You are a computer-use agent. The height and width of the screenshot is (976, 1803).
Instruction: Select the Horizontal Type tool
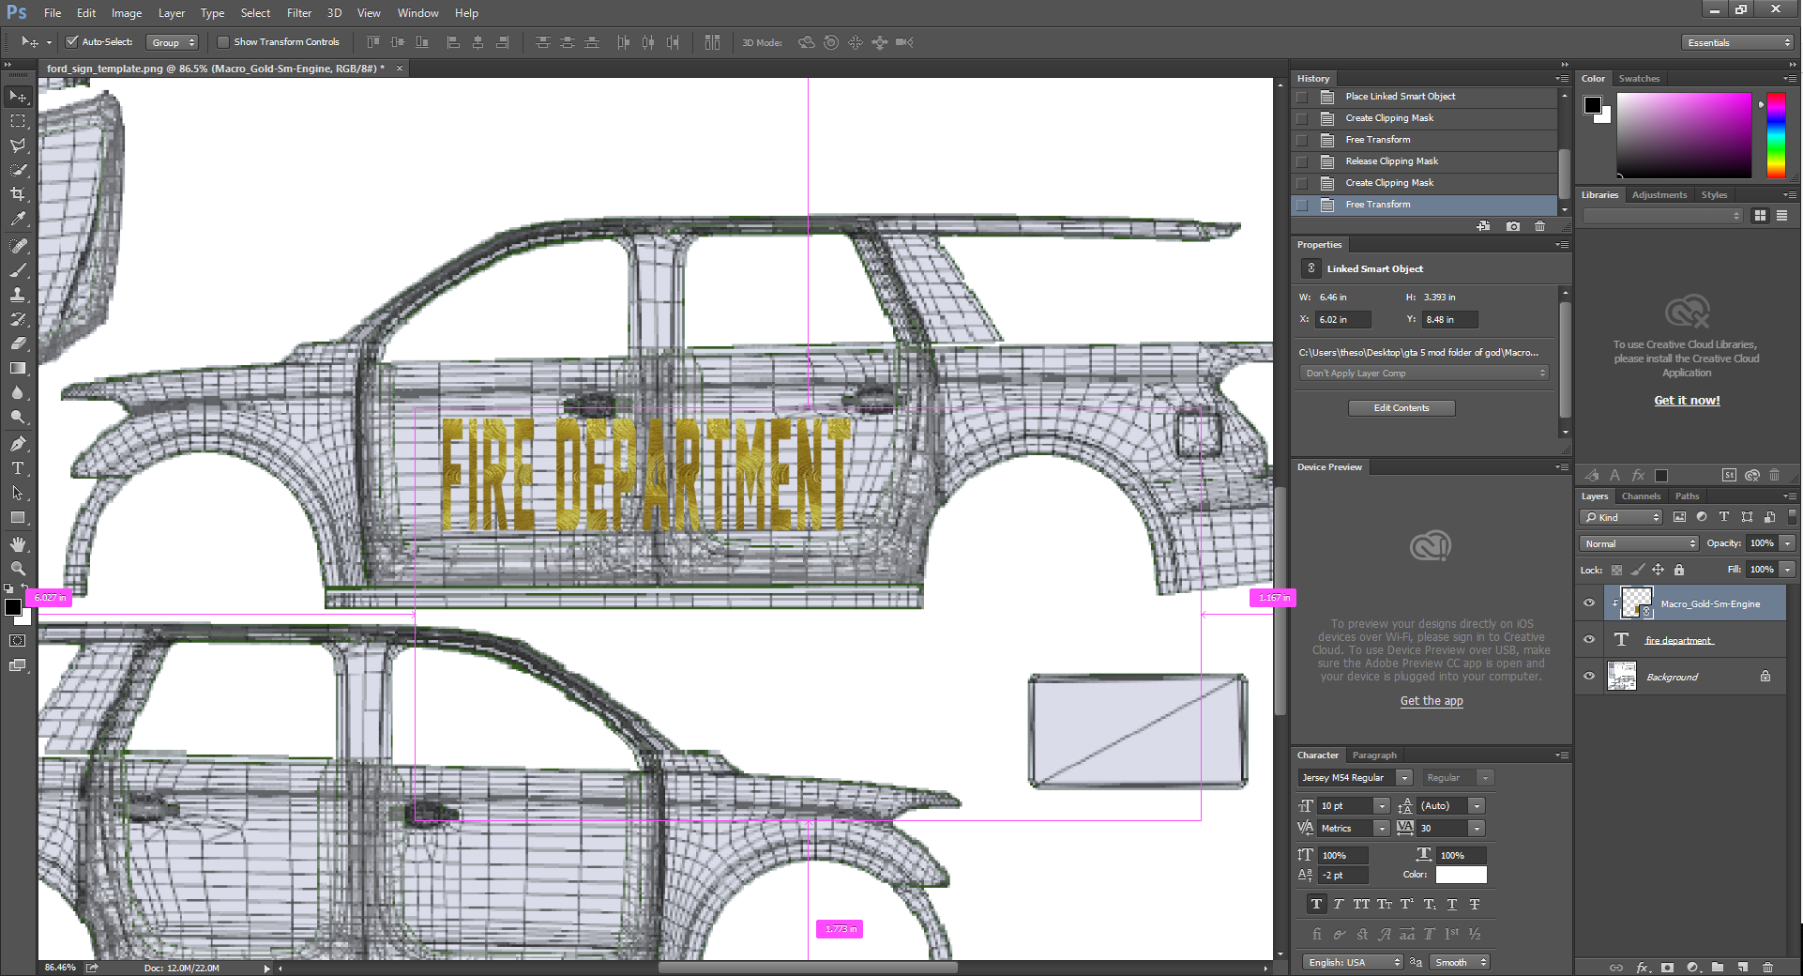[x=18, y=468]
